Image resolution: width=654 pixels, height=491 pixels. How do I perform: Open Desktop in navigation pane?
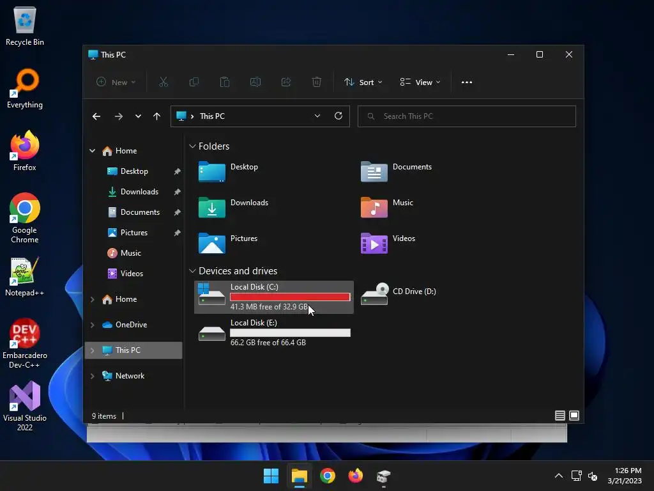click(x=133, y=171)
